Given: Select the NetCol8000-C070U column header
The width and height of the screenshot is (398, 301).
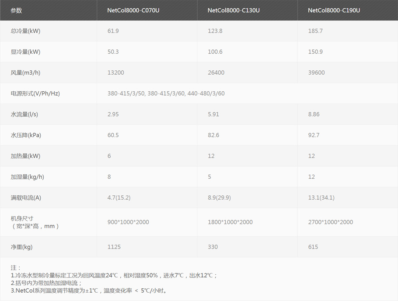Looking at the screenshot, I should click(133, 10).
